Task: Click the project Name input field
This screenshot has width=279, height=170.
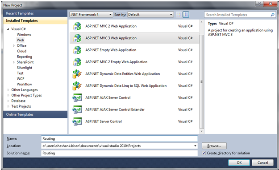Action: pyautogui.click(x=119, y=138)
